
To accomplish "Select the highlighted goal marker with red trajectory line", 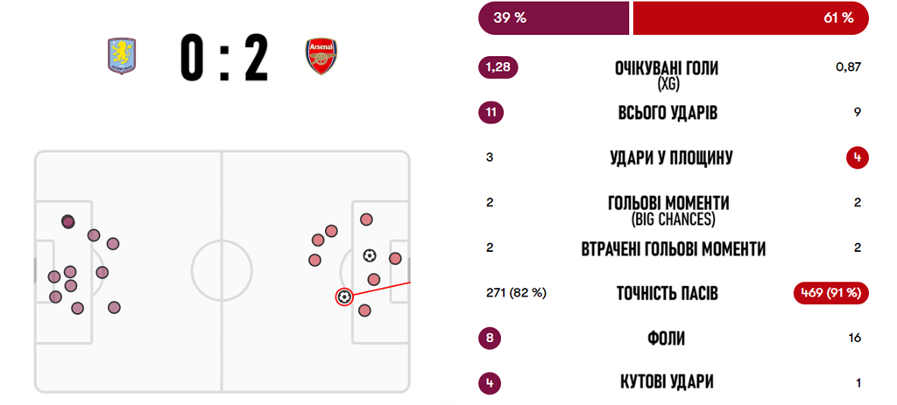I will point(343,297).
